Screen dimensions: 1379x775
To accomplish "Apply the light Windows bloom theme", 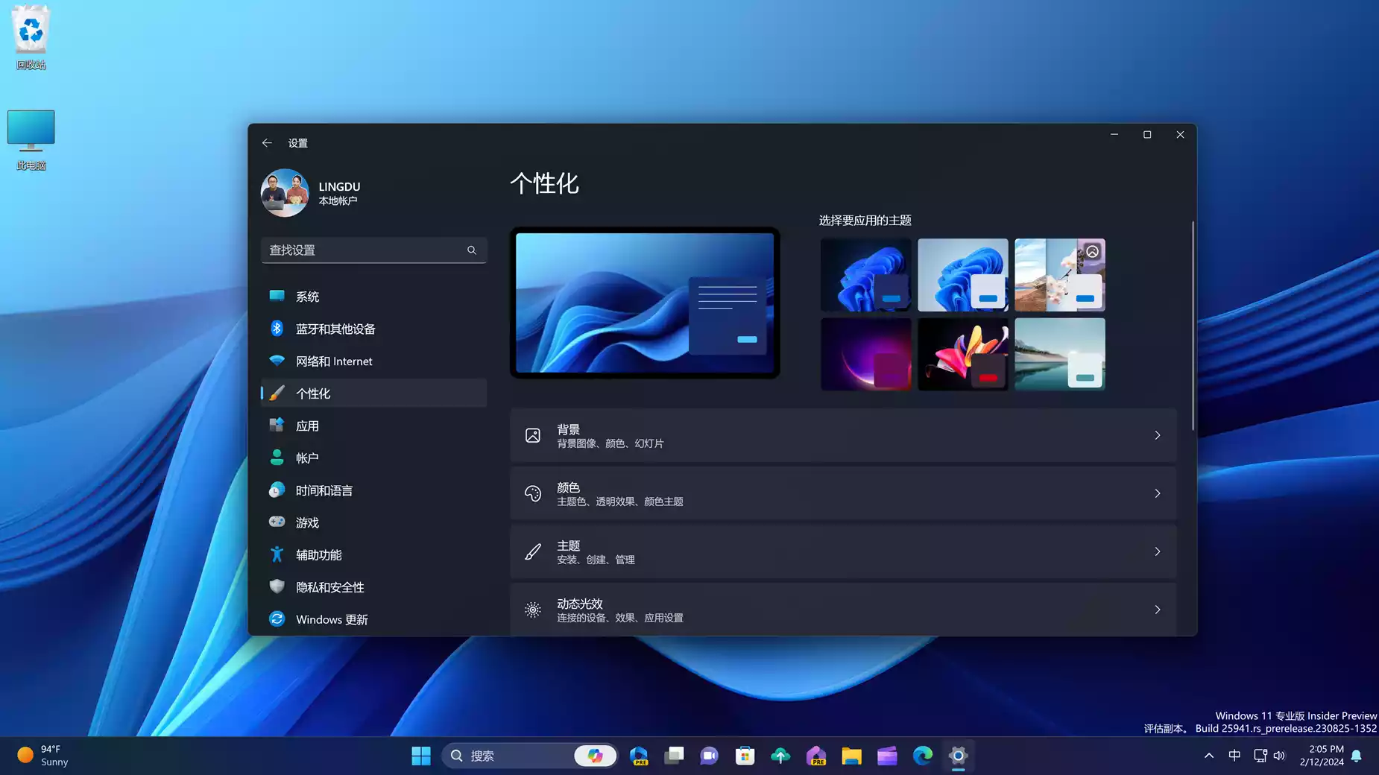I will pos(962,275).
